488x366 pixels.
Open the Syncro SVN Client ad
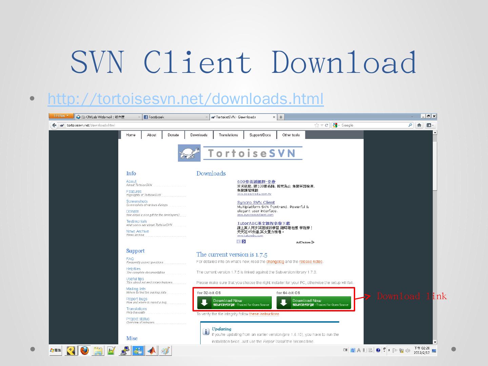tap(256, 202)
